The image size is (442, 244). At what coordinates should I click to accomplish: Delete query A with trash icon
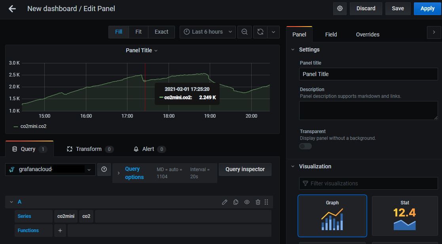coord(258,202)
